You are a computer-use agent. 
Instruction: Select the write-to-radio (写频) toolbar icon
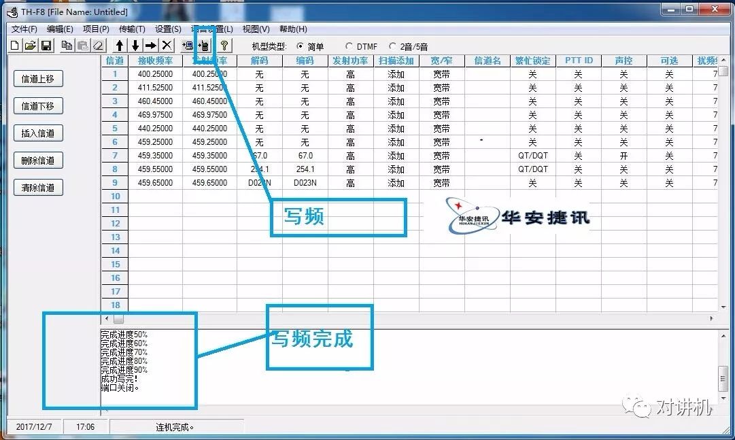(x=204, y=45)
